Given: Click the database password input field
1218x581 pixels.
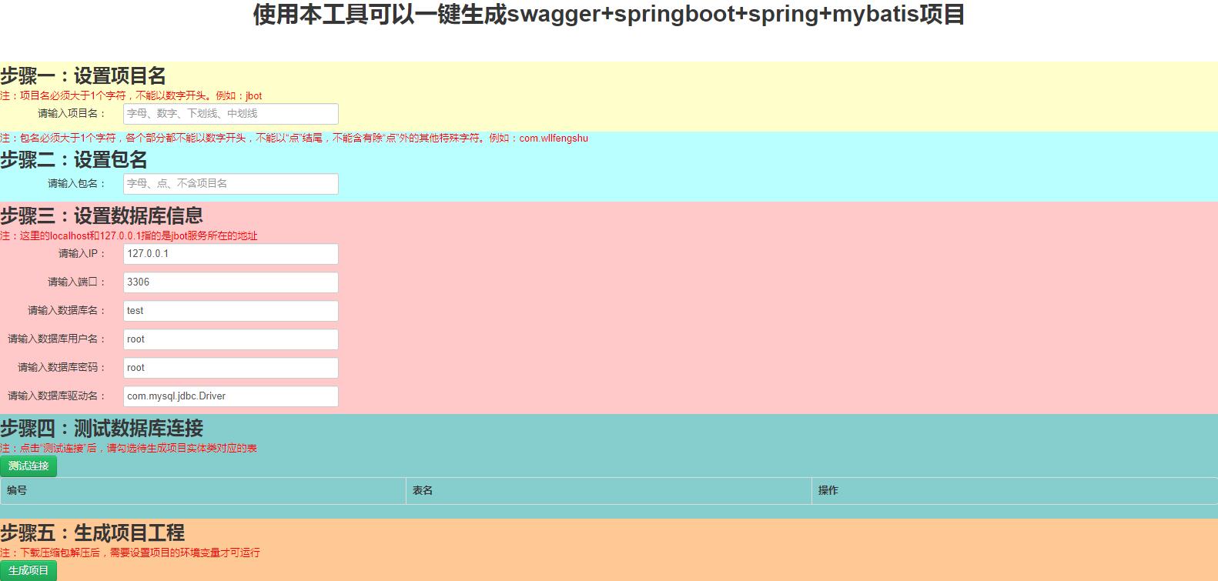Looking at the screenshot, I should click(x=230, y=368).
